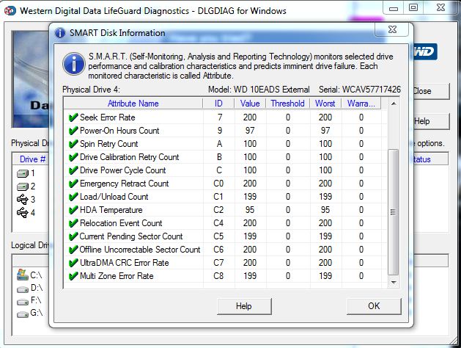Click Help button in SMART dialog

point(244,306)
